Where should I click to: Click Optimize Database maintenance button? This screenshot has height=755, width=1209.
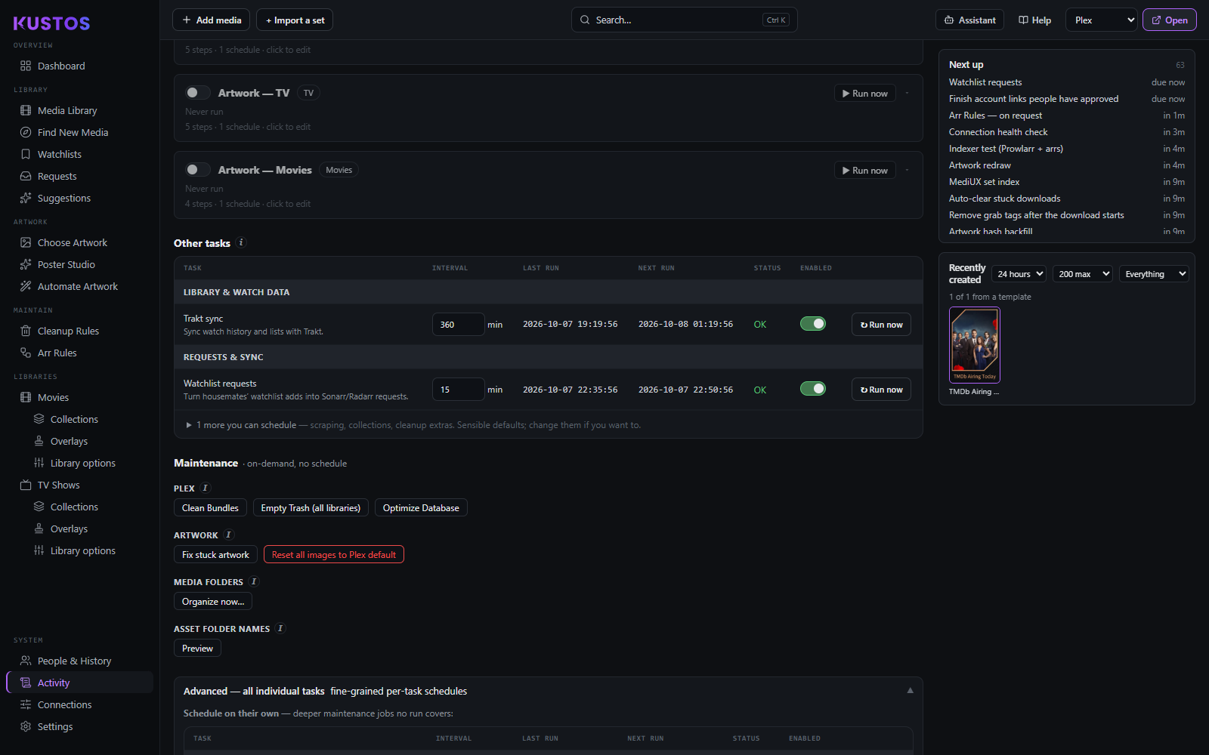coord(421,507)
